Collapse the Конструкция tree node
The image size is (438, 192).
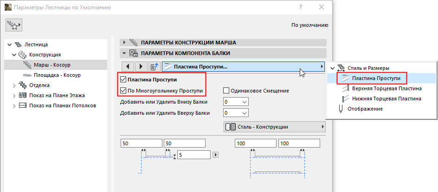[x=14, y=55]
